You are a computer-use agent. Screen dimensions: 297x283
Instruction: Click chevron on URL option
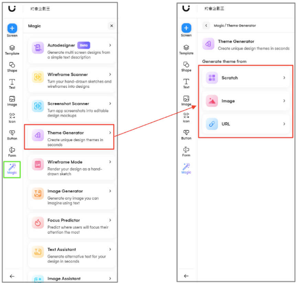[x=284, y=124]
